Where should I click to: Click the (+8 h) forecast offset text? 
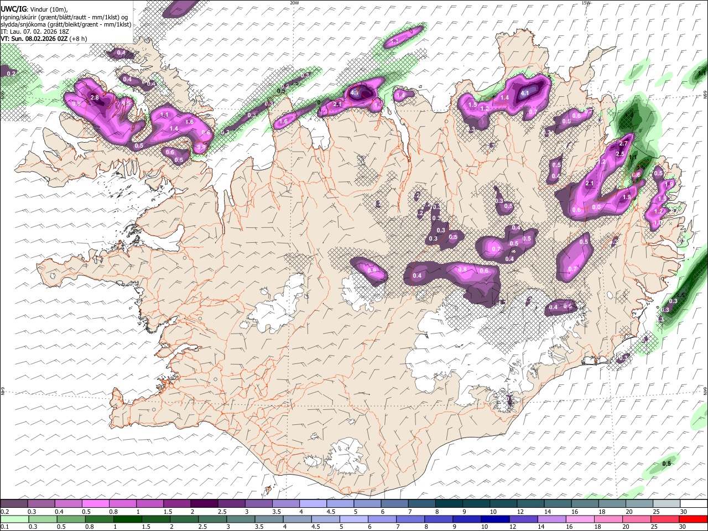coord(79,39)
